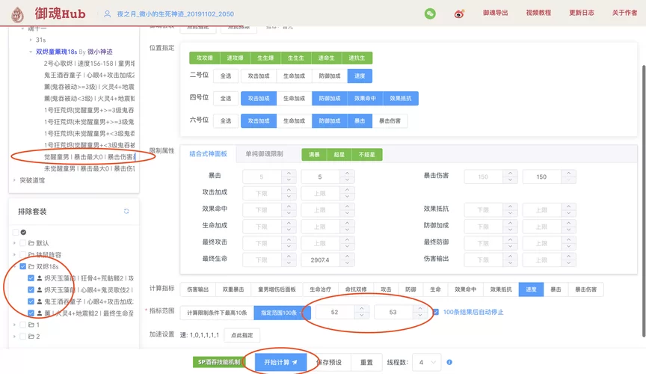Image resolution: width=646 pixels, height=374 pixels.
Task: Click folder icon of 默认 group
Action: pos(31,243)
